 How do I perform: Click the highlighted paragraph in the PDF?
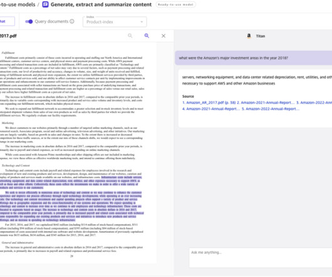[72, 206]
